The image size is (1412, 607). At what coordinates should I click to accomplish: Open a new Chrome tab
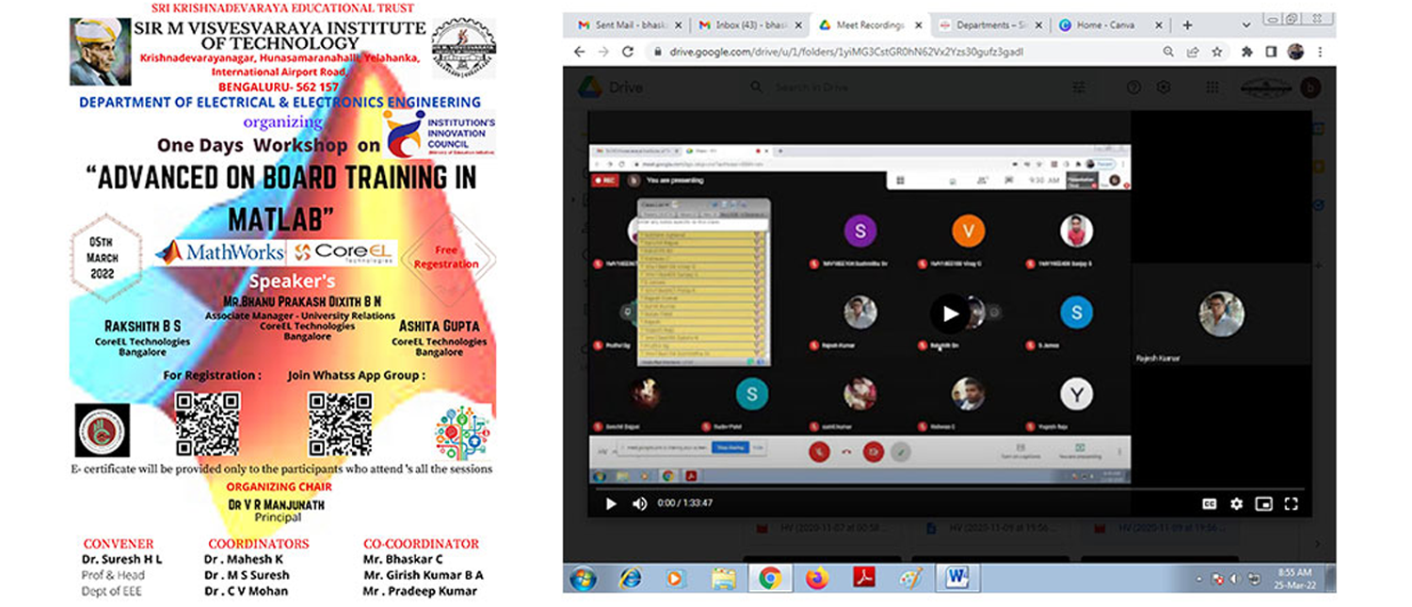(1187, 25)
